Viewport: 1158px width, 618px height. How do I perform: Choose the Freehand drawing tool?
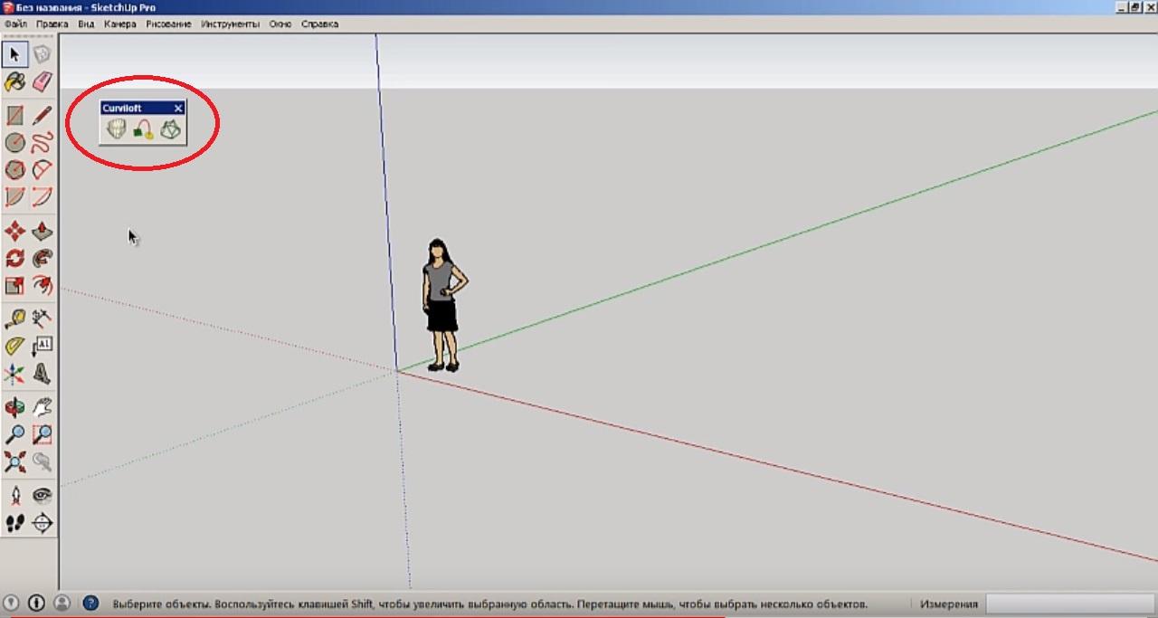pos(43,142)
